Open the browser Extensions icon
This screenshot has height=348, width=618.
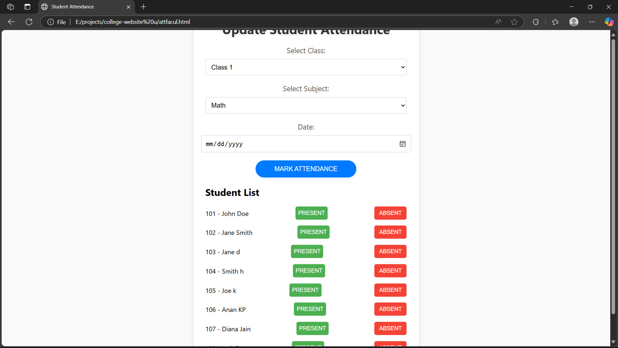pos(536,22)
